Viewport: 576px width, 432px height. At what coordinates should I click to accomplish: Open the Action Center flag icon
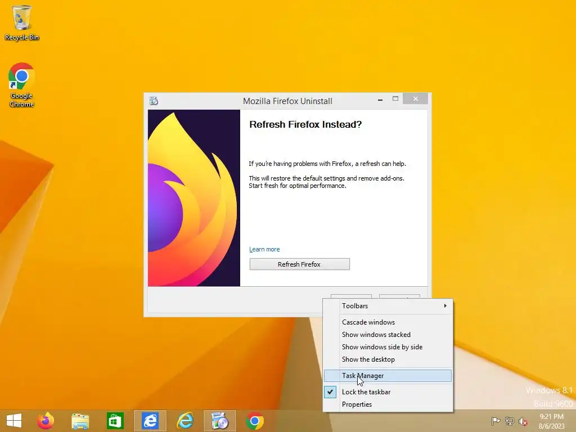click(x=496, y=421)
